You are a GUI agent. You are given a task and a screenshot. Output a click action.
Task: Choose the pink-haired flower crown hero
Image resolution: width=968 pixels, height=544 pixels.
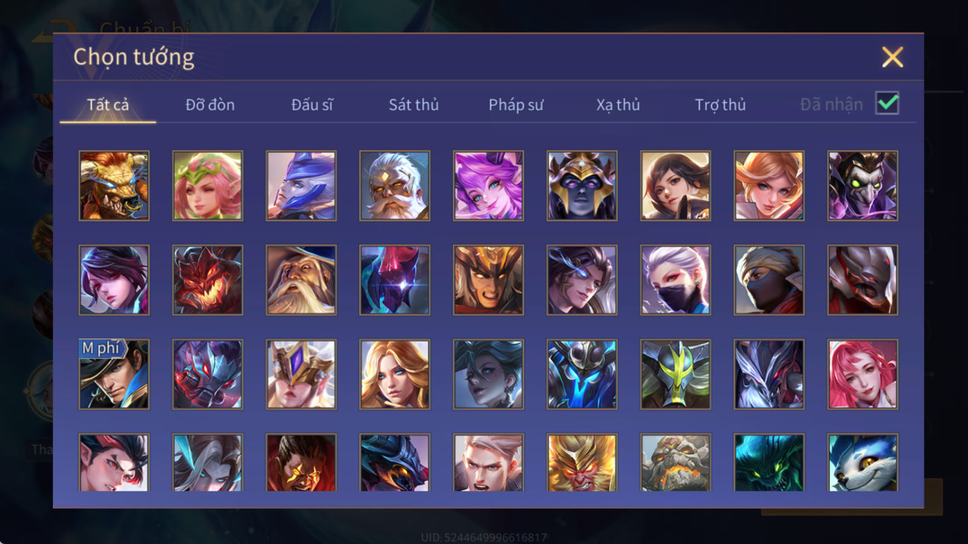tap(208, 186)
